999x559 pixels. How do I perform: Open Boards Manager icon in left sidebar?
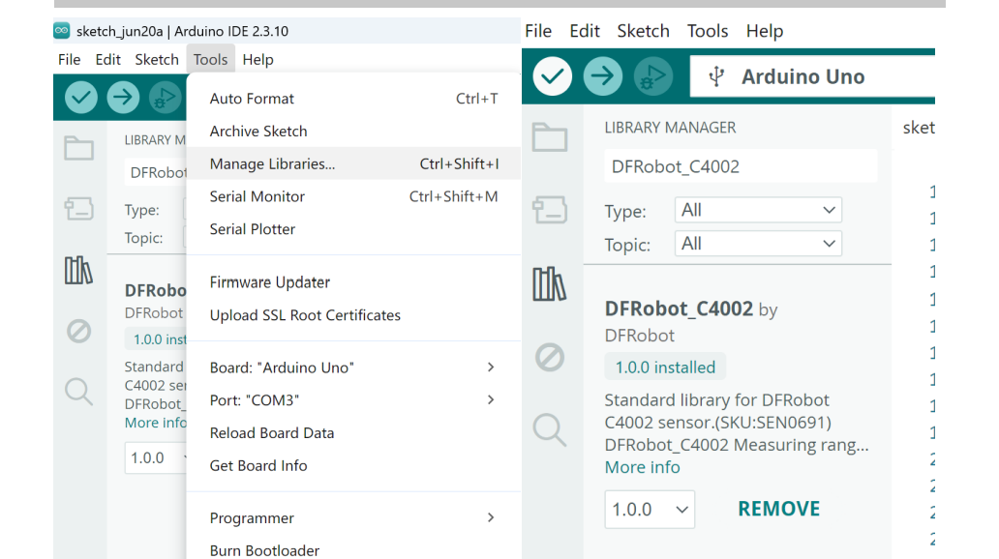coord(79,208)
